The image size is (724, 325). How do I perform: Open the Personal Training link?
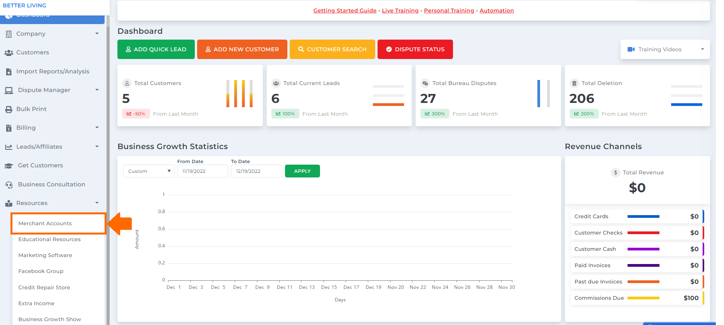coord(449,10)
